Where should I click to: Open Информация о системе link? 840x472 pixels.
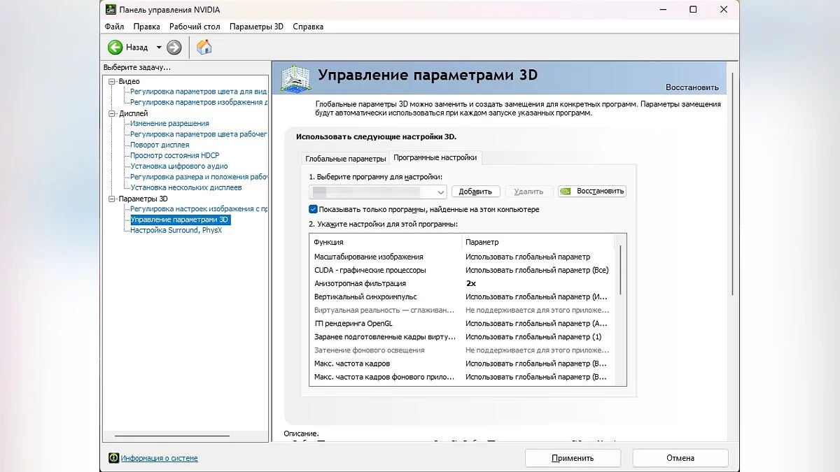(x=159, y=458)
